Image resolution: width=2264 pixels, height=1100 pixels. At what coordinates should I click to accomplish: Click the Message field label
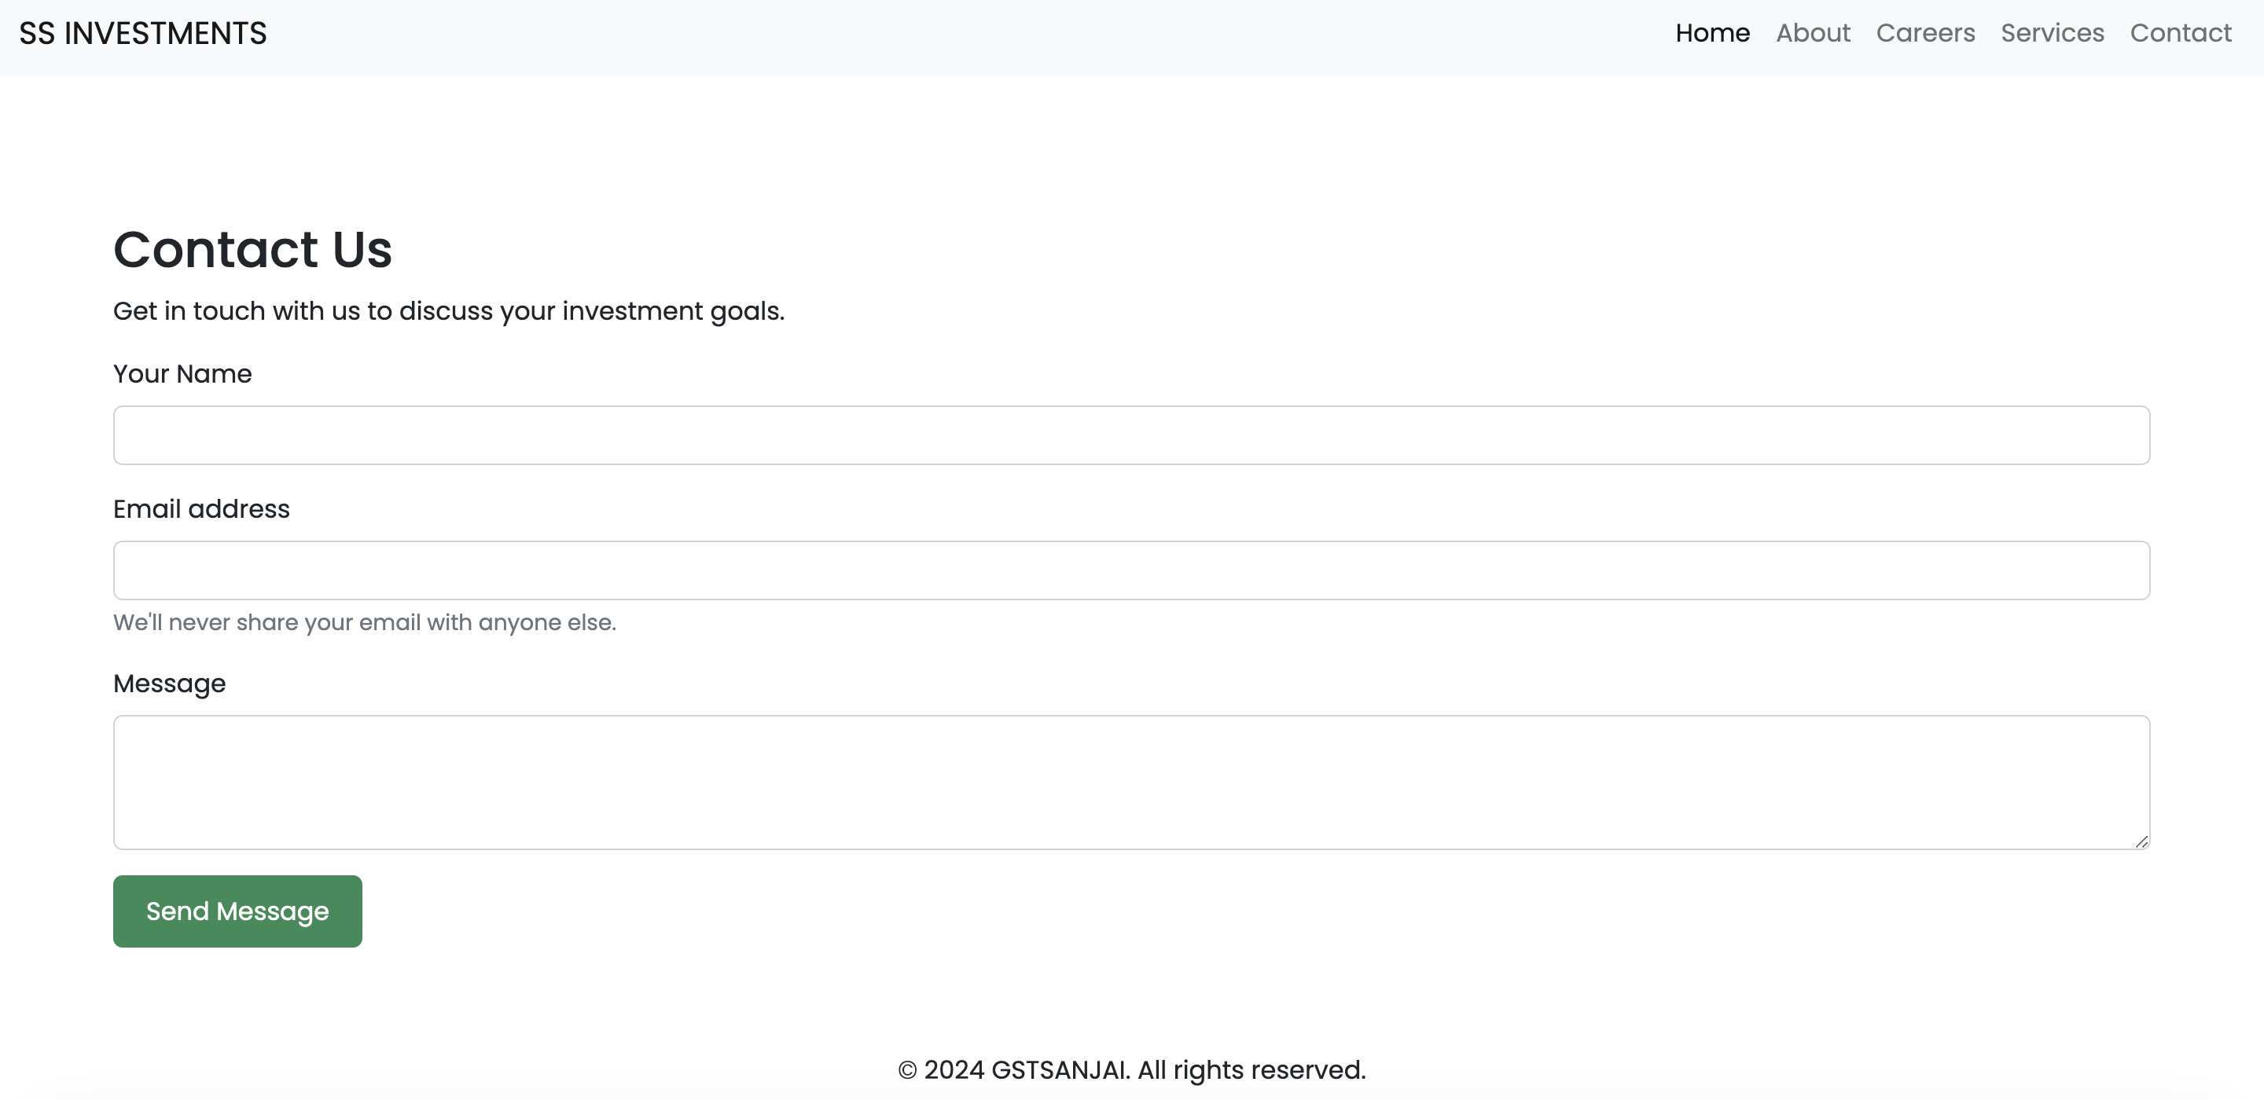pyautogui.click(x=169, y=683)
